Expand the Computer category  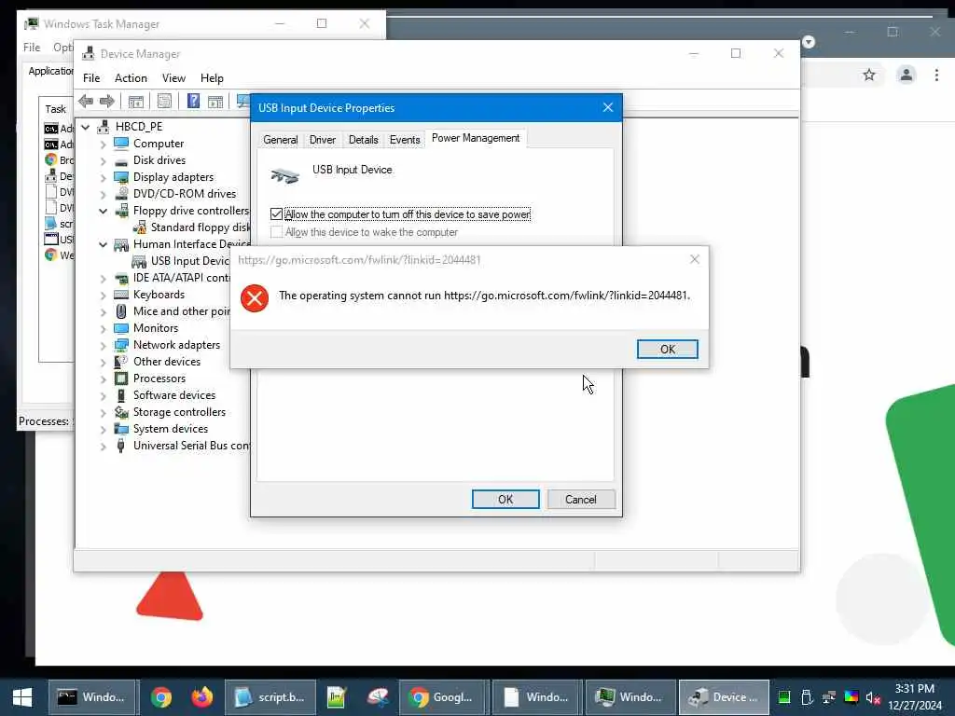[103, 145]
